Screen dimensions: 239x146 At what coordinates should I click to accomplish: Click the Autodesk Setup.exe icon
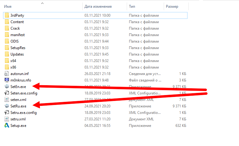click(7, 125)
